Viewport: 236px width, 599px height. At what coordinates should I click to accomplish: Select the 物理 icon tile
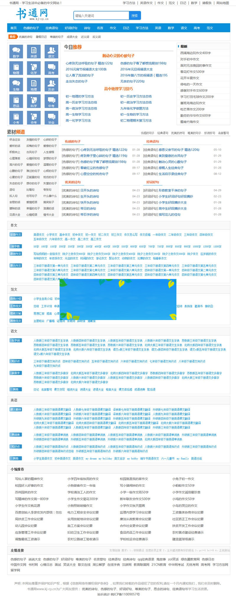[x=16, y=68]
